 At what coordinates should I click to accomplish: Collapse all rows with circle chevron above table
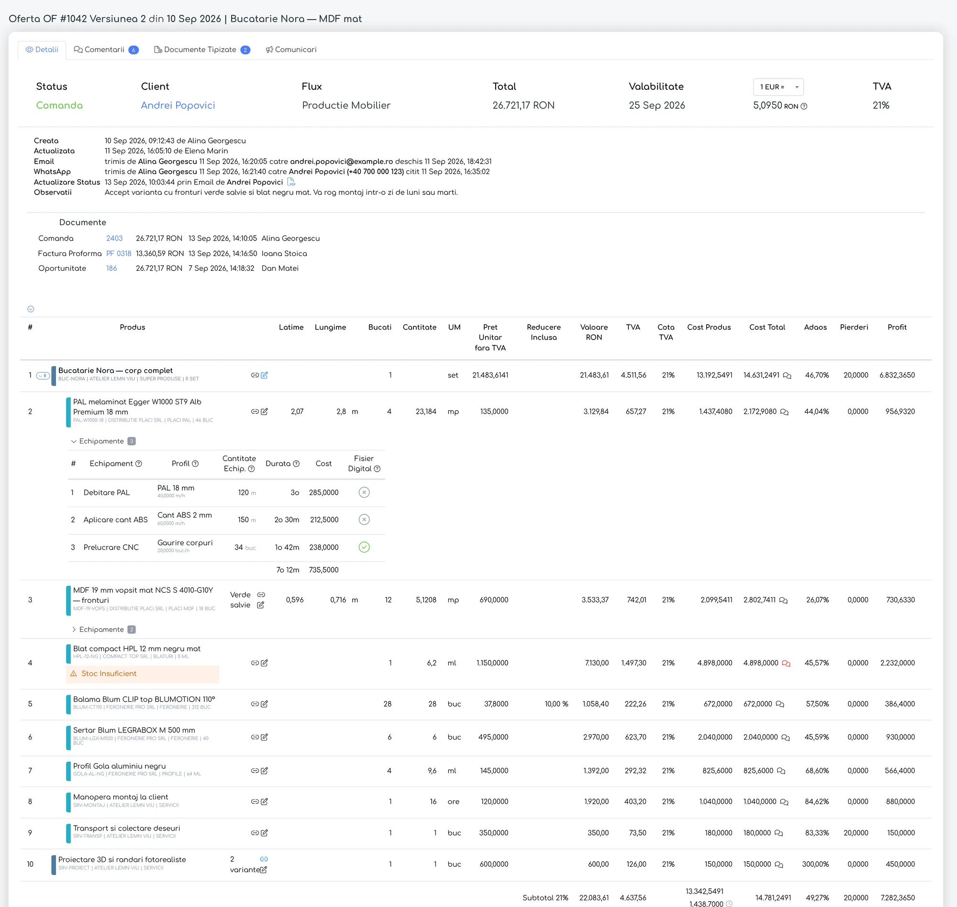(31, 309)
